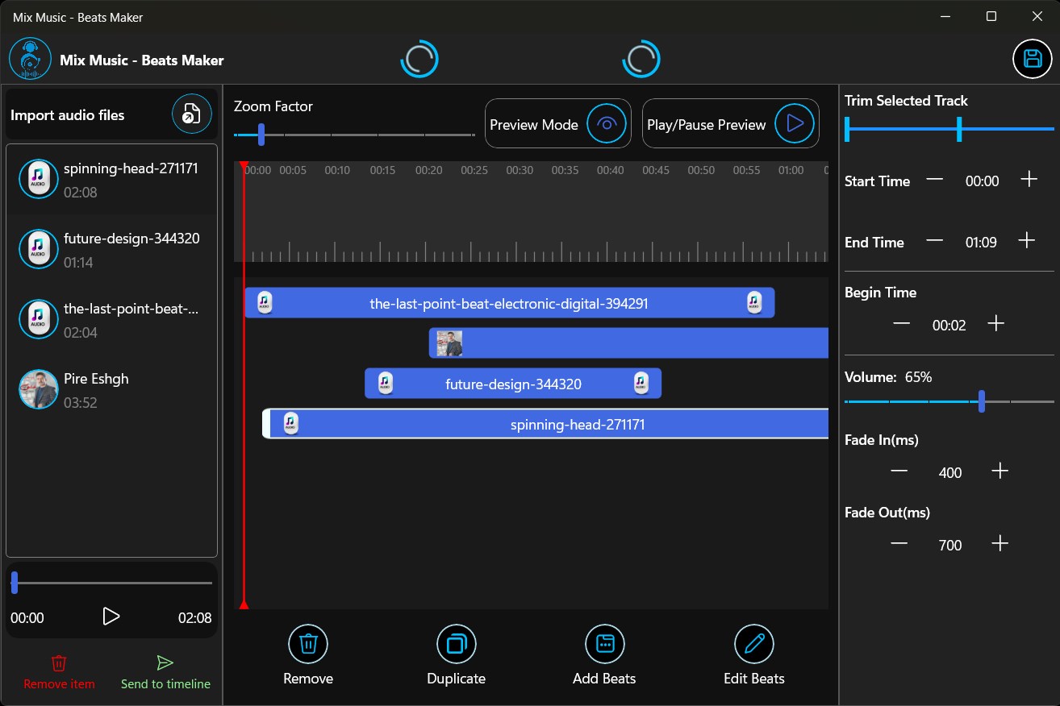Remove item from the import list
Viewport: 1060px width, 706px height.
click(x=58, y=671)
